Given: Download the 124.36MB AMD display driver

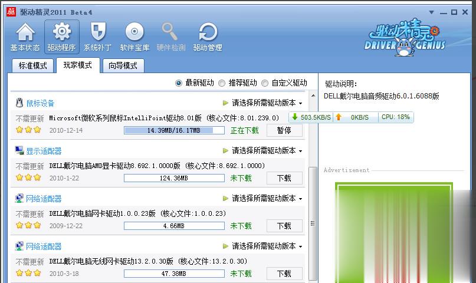Looking at the screenshot, I should 284,178.
